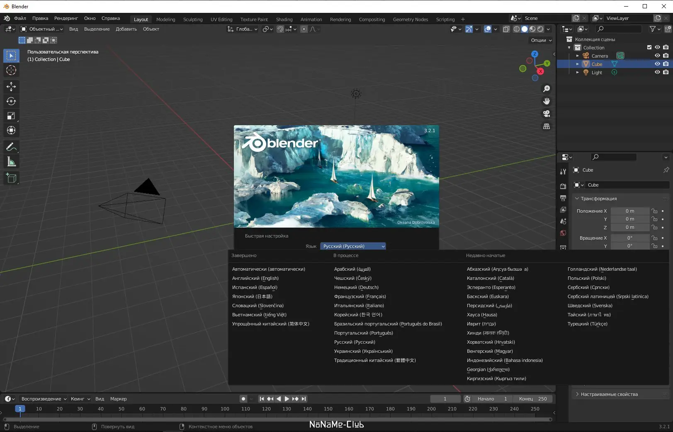Click the Конец frame field 250
This screenshot has height=432, width=673.
tap(533, 399)
